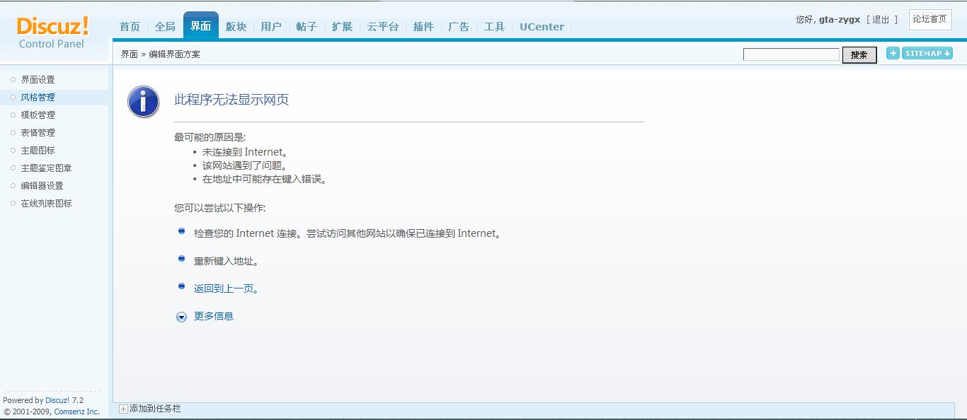The image size is (967, 420).
Task: Click the plus icon for 添加到任务栏
Action: tap(123, 409)
